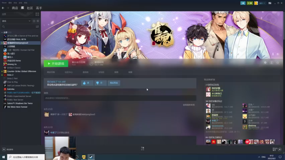Open the 库 library tab

click(22, 8)
